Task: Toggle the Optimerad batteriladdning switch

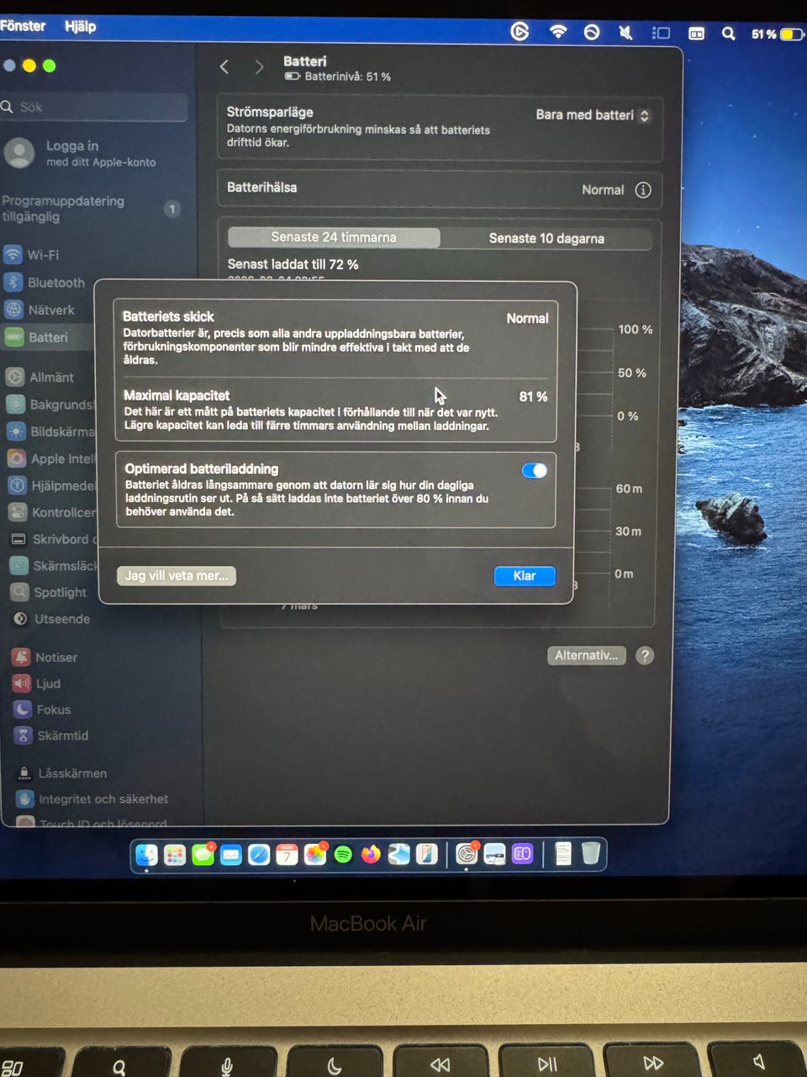Action: point(534,470)
